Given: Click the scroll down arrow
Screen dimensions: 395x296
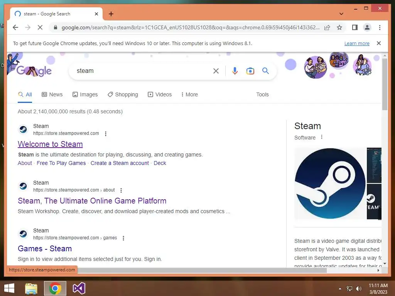Looking at the screenshot, I should click(x=385, y=264).
